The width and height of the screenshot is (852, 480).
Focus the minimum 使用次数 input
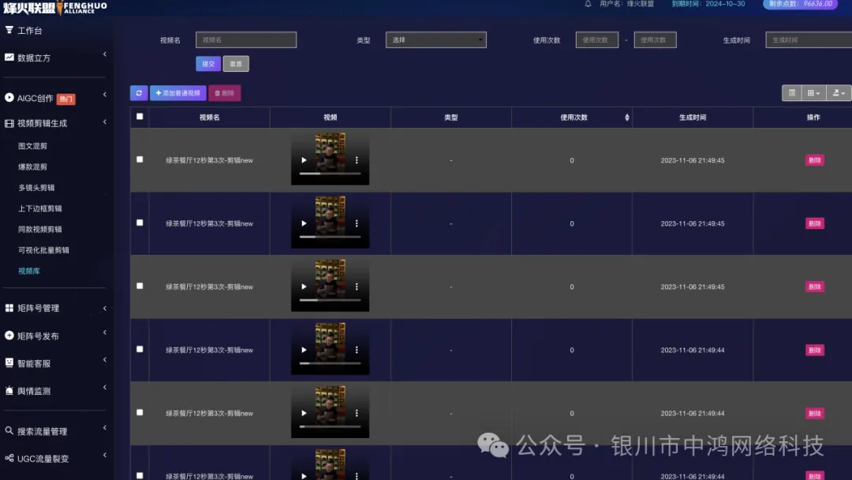point(597,39)
